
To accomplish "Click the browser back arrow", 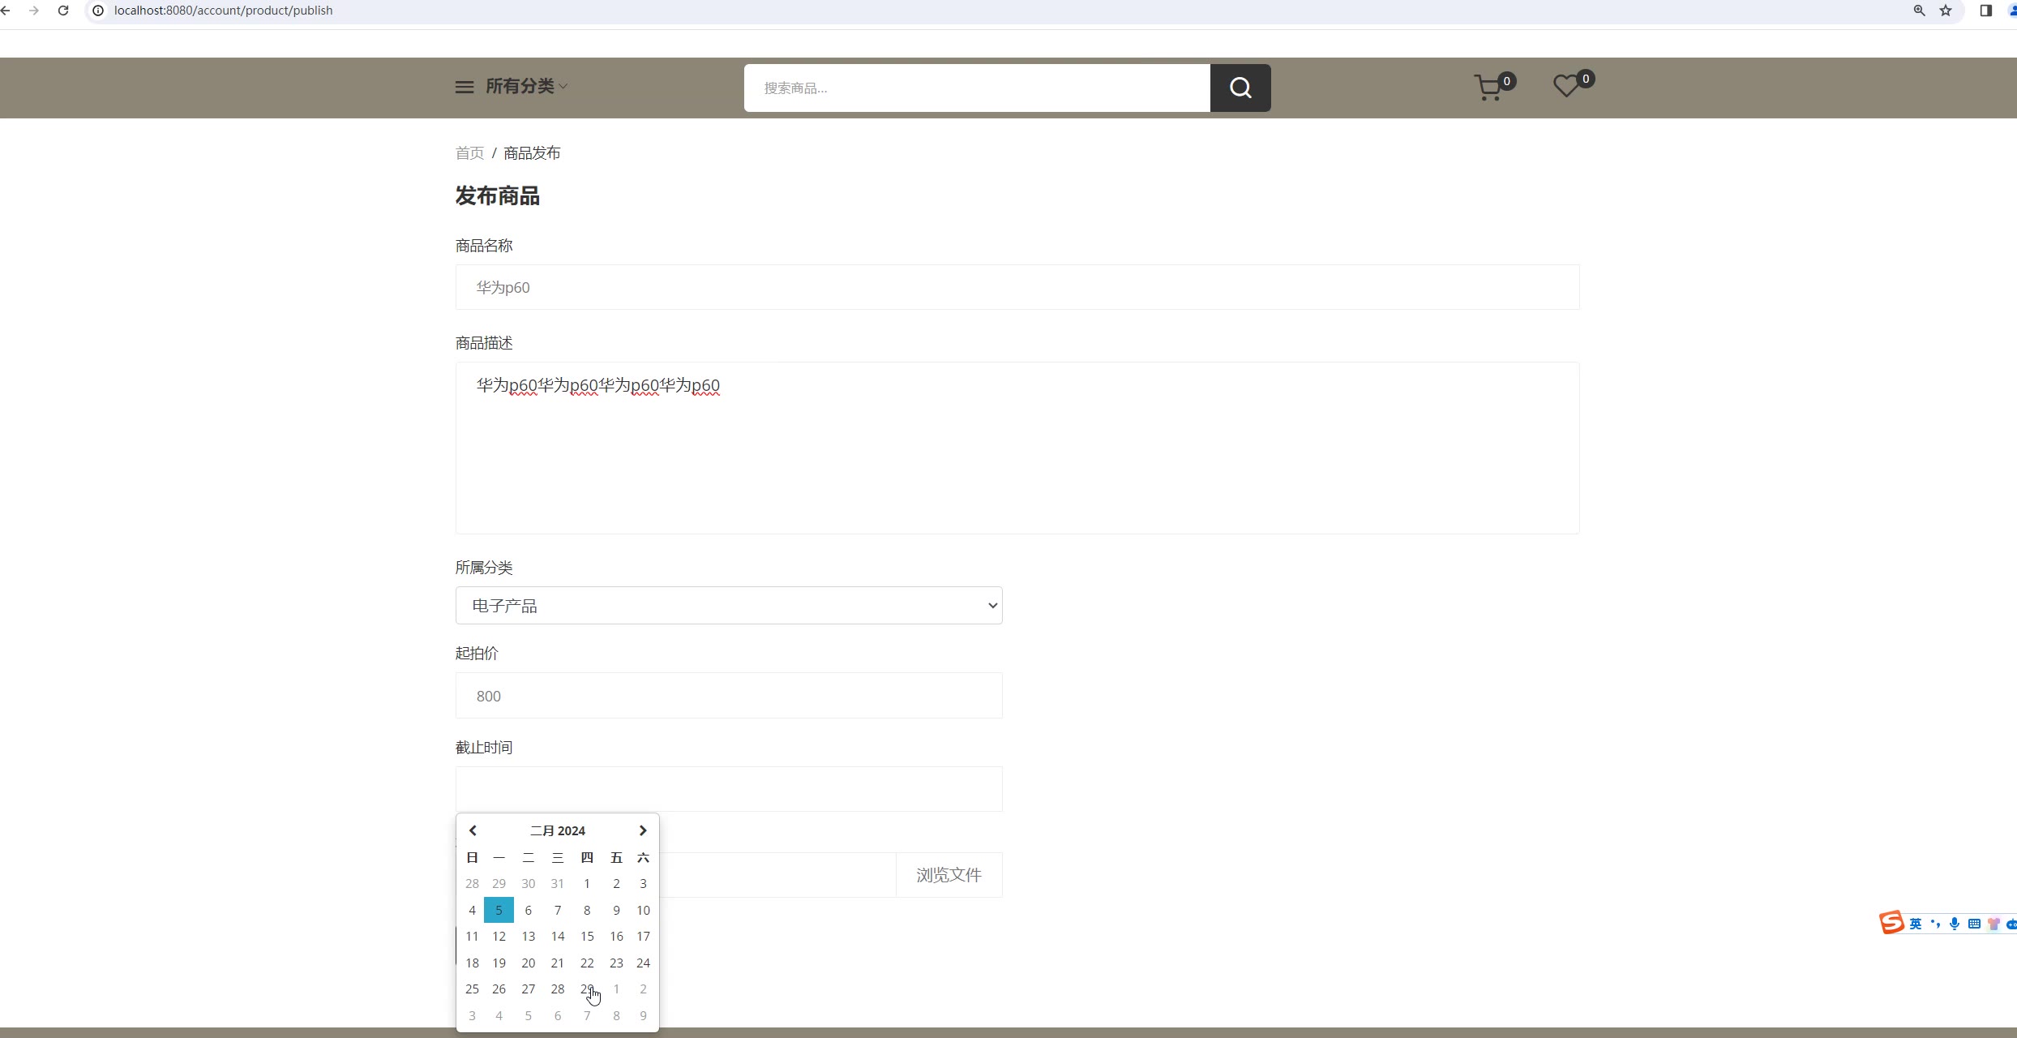I will click(5, 11).
